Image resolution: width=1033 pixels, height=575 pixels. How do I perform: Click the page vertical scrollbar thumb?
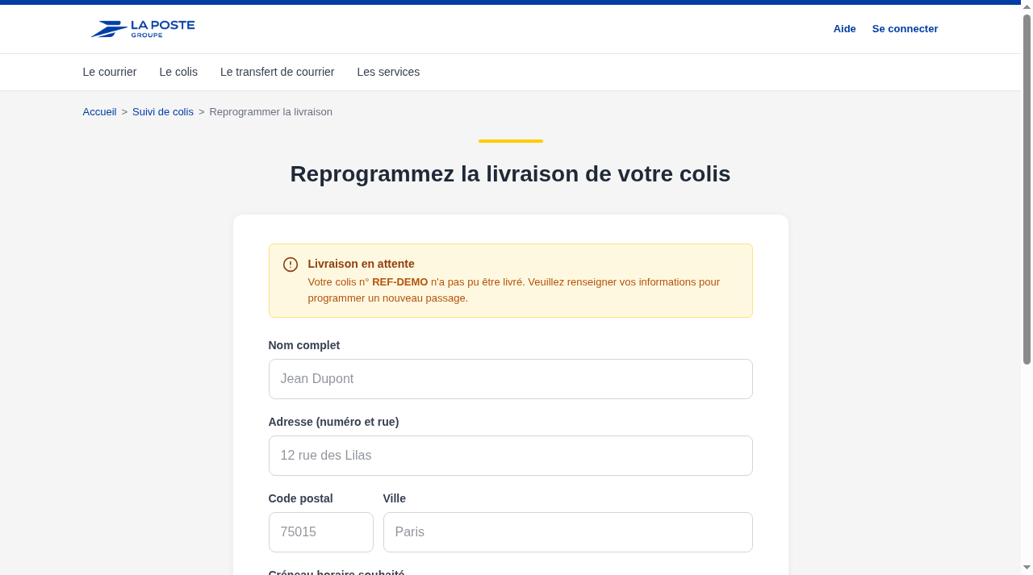point(1027,190)
